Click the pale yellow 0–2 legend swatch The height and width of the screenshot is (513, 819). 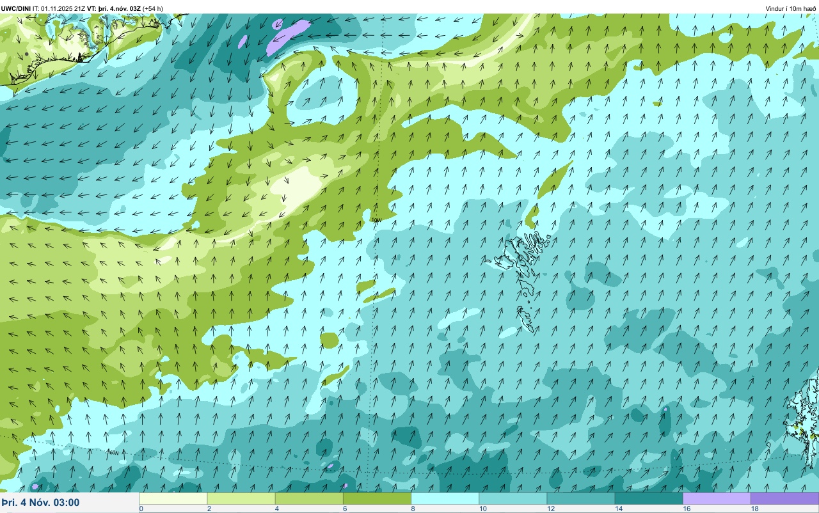pos(173,498)
